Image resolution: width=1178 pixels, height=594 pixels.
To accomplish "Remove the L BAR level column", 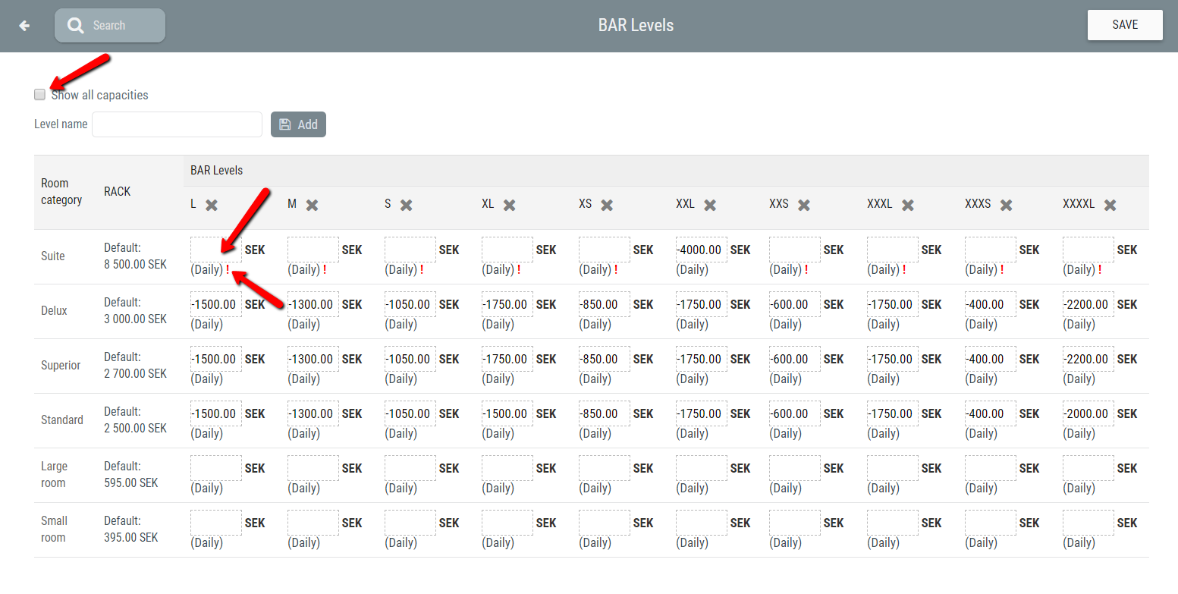I will 212,204.
